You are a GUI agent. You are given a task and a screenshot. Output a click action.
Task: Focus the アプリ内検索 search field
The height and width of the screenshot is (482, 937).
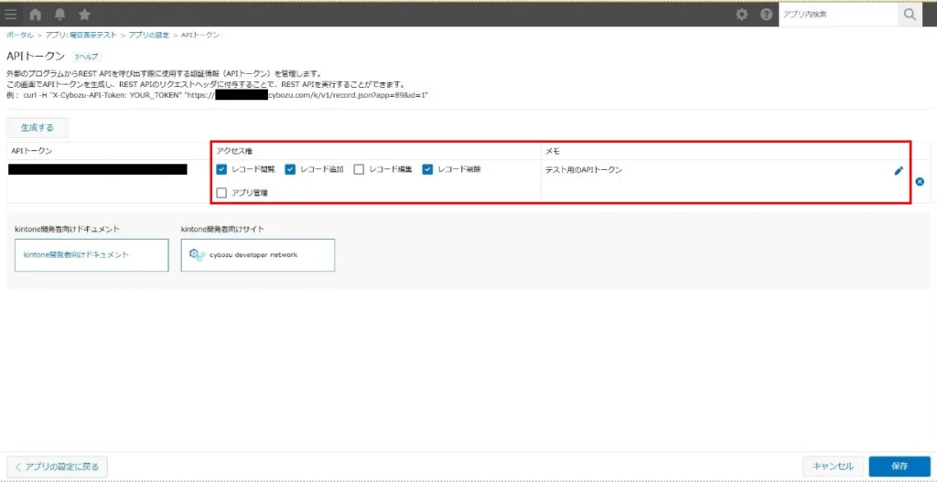(838, 15)
